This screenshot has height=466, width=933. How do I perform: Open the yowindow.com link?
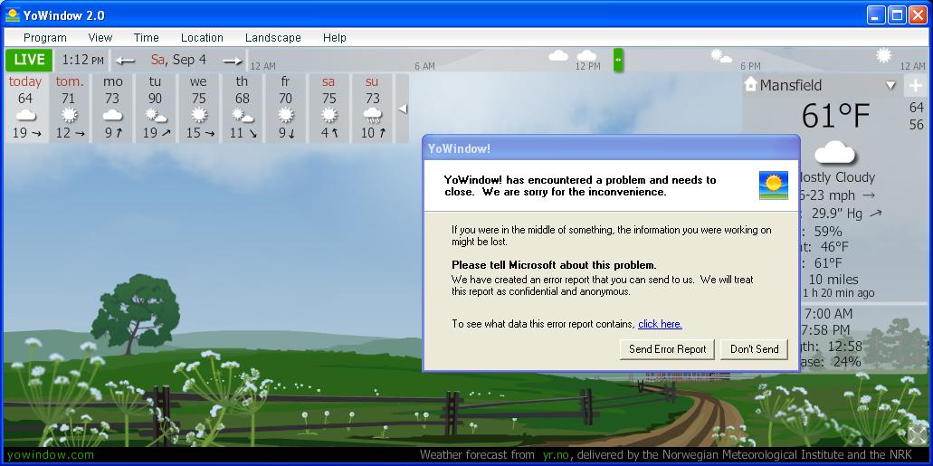pyautogui.click(x=51, y=455)
